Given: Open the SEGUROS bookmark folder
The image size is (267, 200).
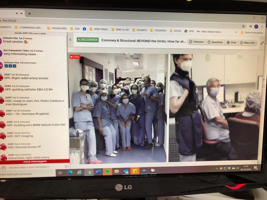Looking at the screenshot, I should pos(139,30).
